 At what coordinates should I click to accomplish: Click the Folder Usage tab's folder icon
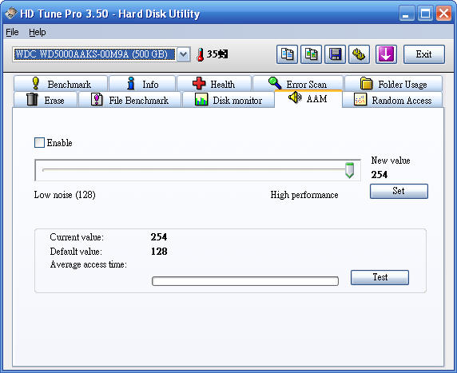point(367,83)
